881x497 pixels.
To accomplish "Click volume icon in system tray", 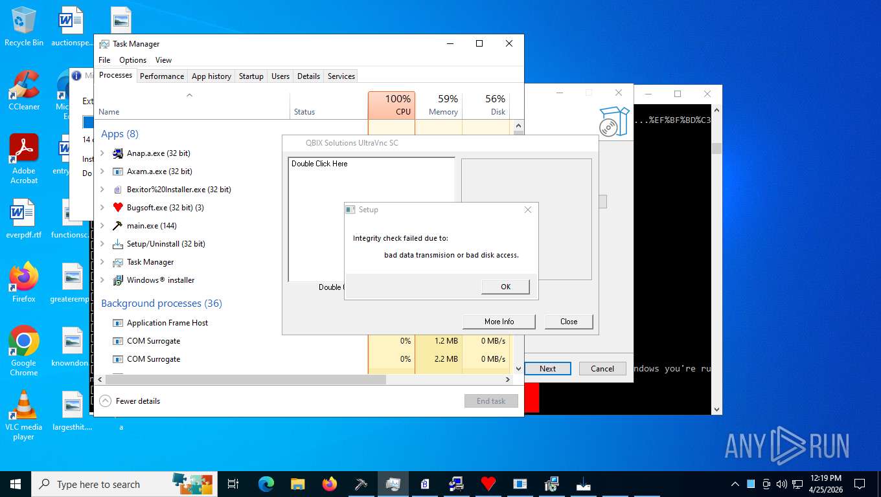I will point(781,484).
